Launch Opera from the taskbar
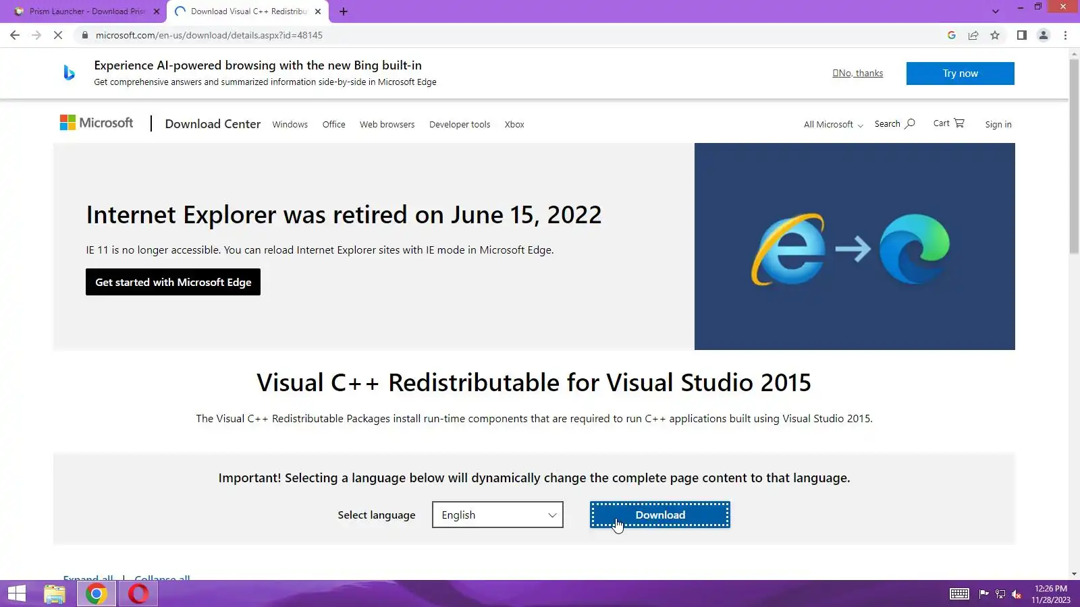This screenshot has width=1080, height=607. 138,594
